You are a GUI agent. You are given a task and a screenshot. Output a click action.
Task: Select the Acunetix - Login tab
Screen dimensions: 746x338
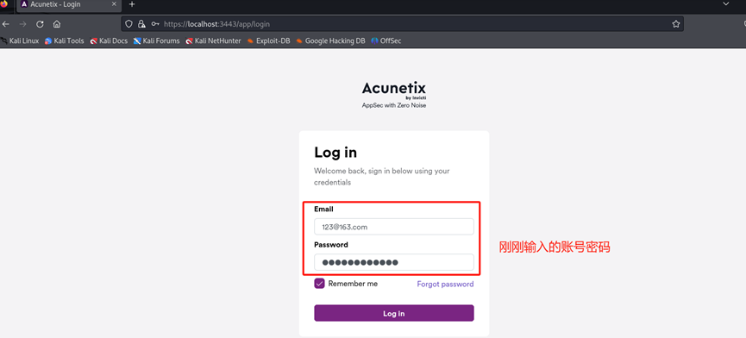point(69,5)
